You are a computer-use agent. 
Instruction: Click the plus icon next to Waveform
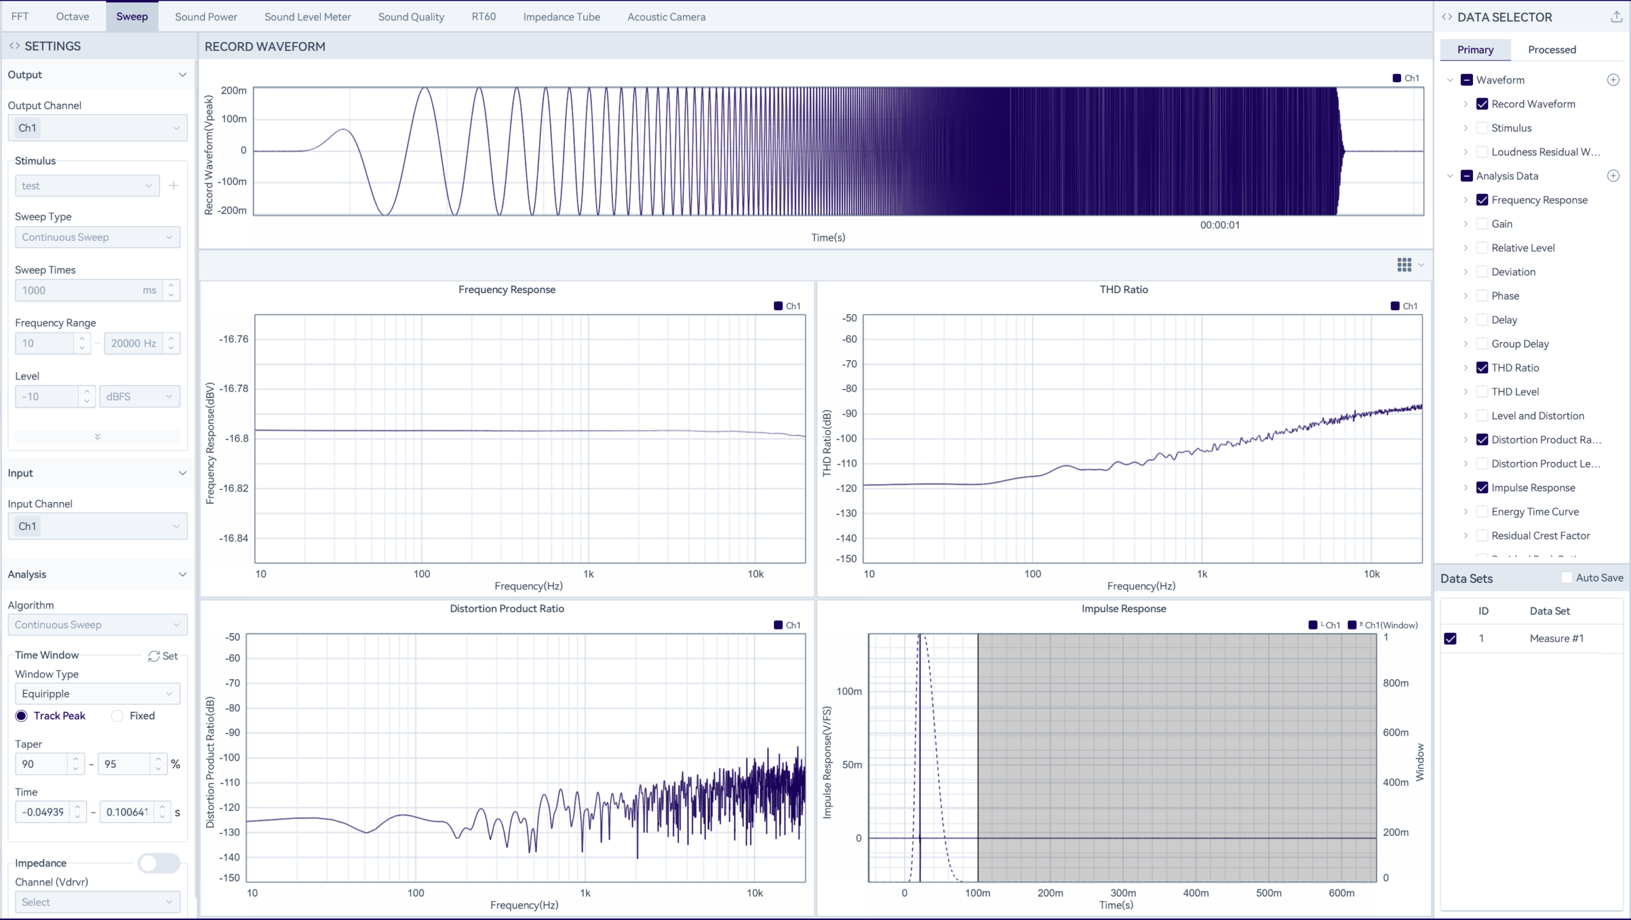pos(1613,80)
